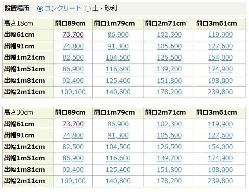Open 92,400 link in 高さ18cm table

point(73,81)
